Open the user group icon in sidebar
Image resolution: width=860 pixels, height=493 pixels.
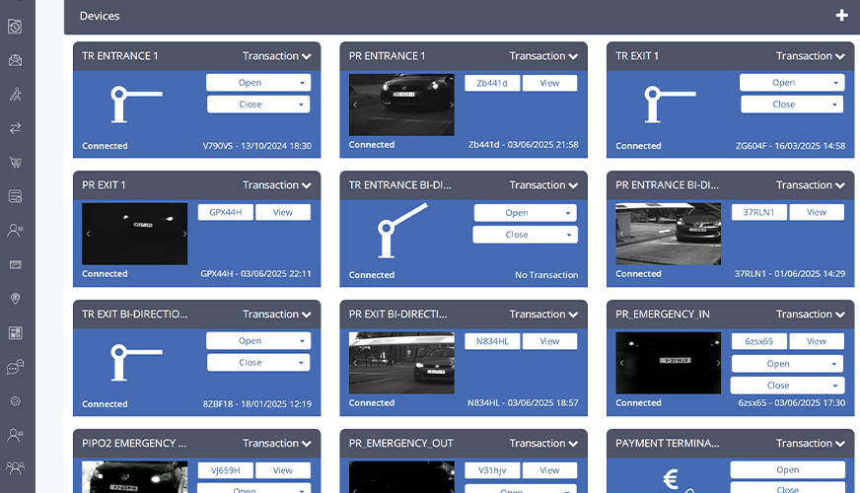click(x=15, y=467)
